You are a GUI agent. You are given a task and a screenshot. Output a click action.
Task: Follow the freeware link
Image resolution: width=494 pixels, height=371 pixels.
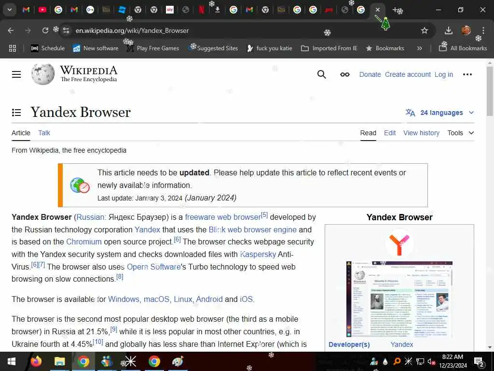(199, 217)
